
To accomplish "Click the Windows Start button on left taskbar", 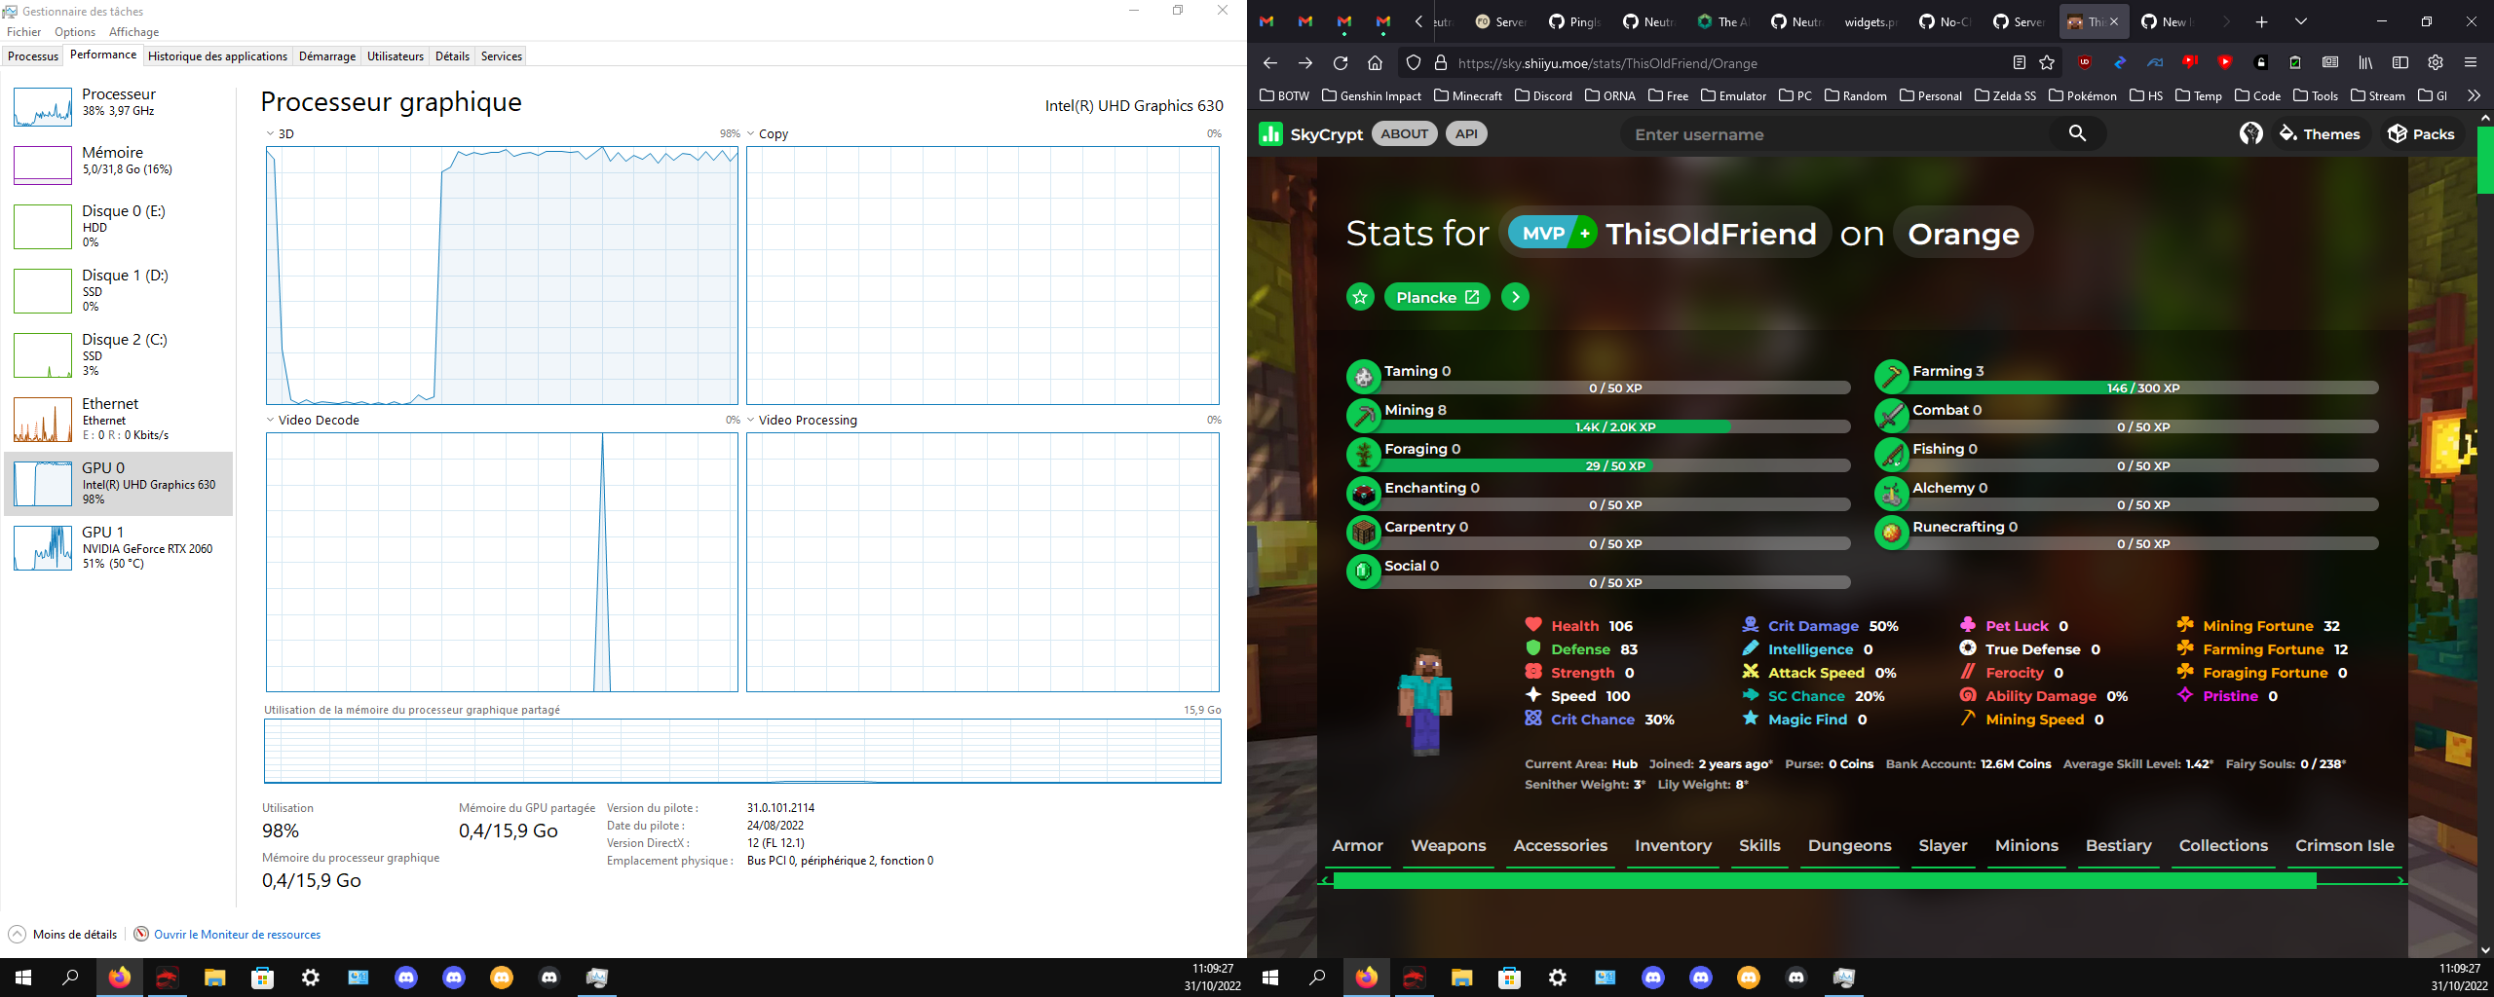I will pyautogui.click(x=23, y=978).
